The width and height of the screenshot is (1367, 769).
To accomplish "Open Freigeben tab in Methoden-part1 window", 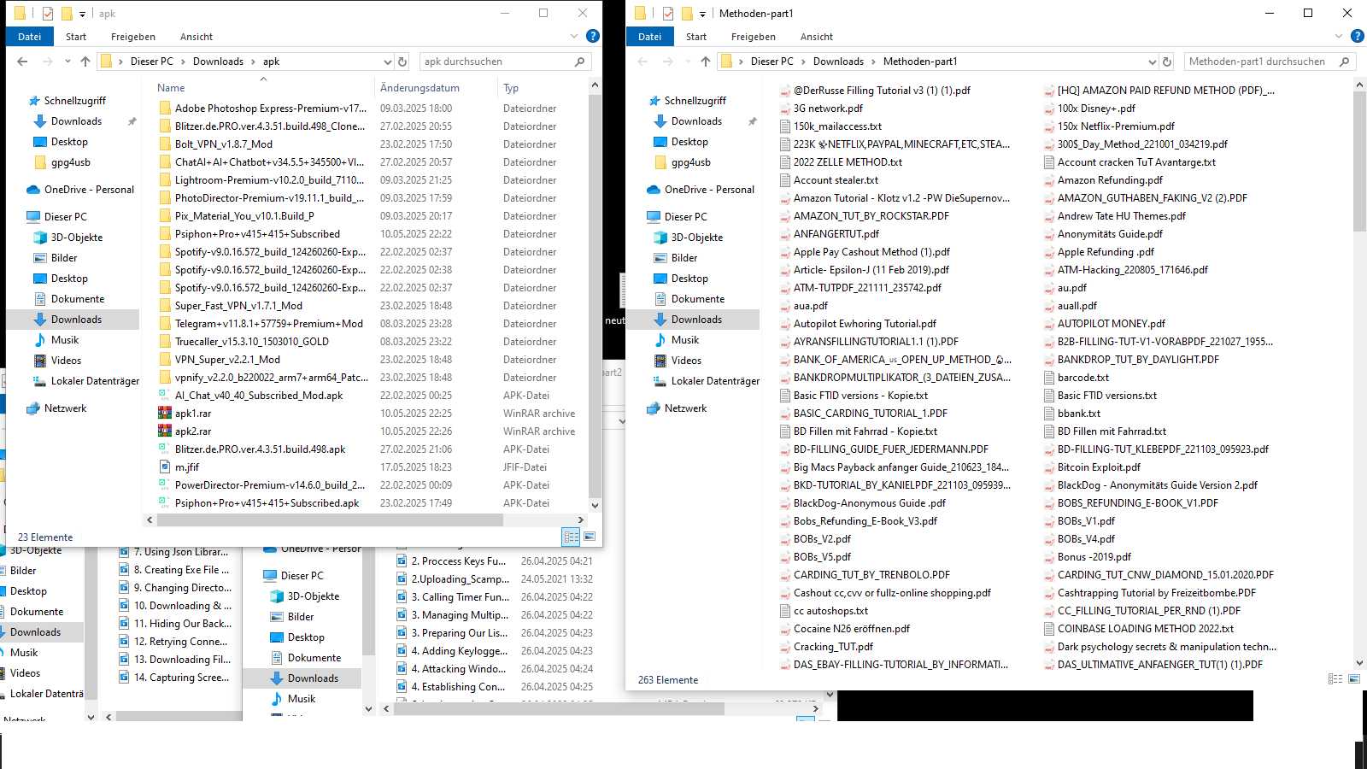I will [x=754, y=37].
